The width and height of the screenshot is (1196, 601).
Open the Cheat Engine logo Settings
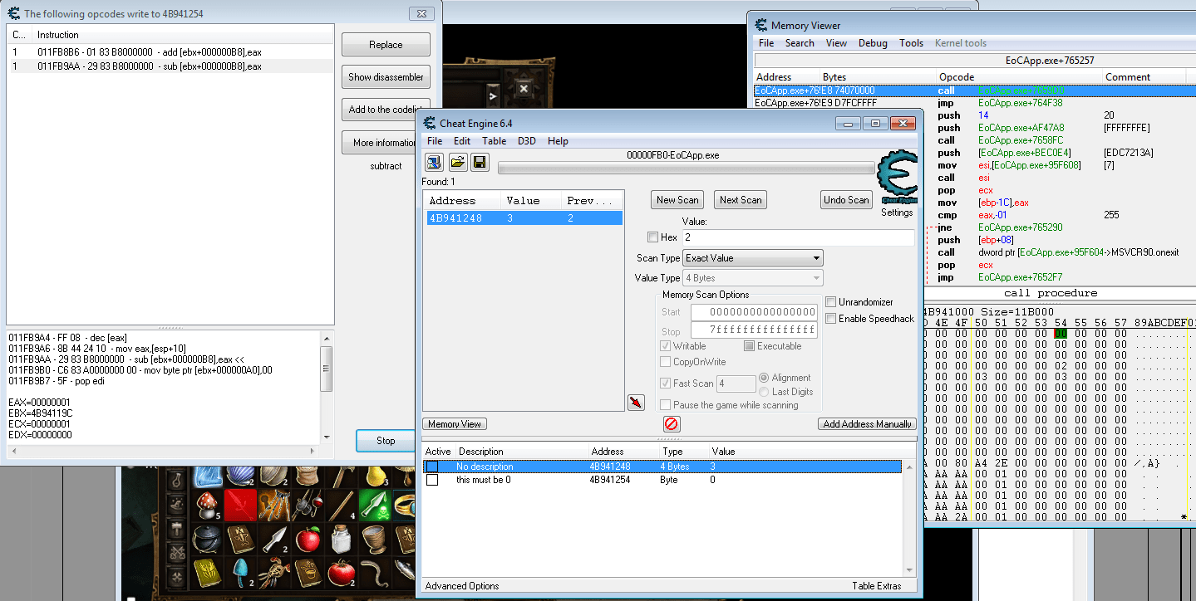pos(897,183)
